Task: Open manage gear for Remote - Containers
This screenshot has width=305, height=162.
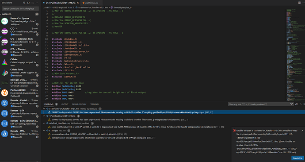Action: click(37, 106)
